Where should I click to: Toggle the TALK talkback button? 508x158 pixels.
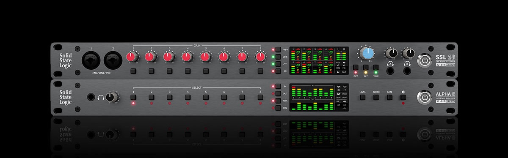(x=376, y=67)
